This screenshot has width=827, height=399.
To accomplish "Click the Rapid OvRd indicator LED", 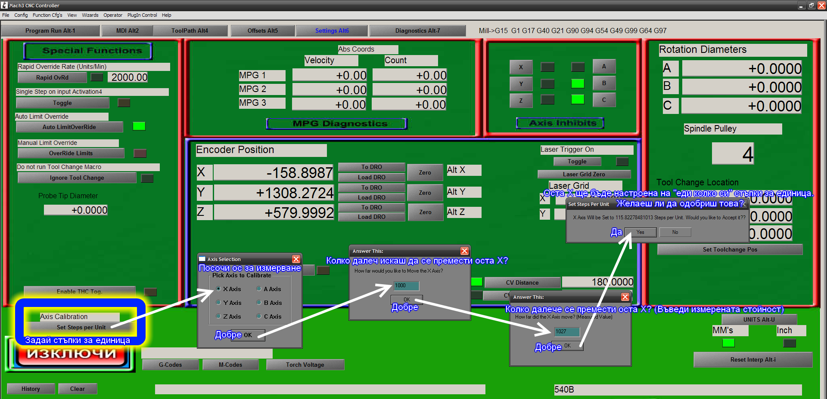I will [97, 77].
